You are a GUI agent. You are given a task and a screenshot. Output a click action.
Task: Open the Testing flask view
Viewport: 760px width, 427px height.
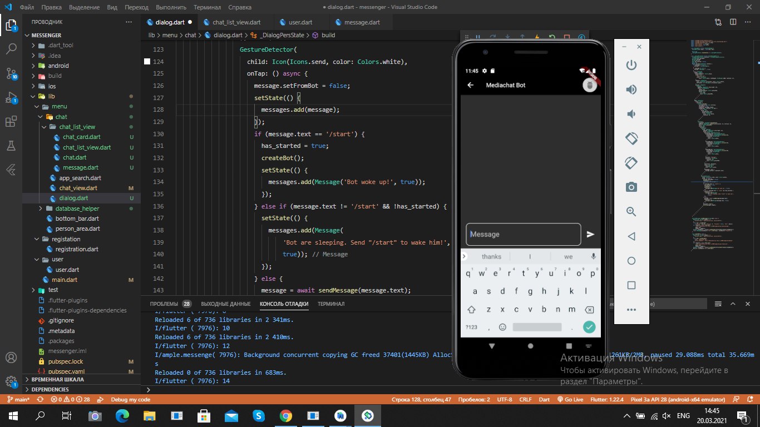point(11,146)
